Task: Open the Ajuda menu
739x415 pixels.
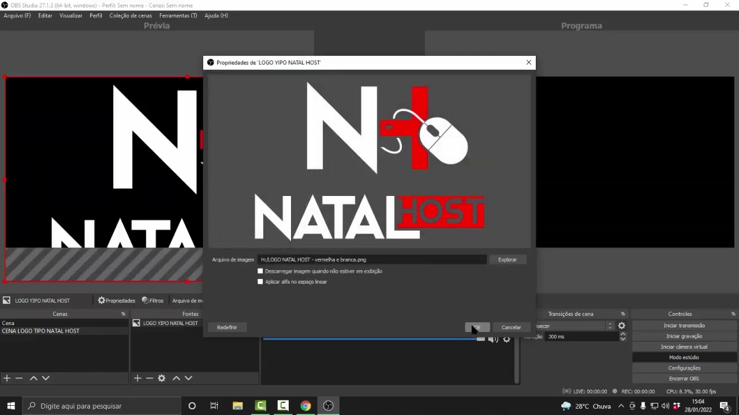Action: [216, 16]
